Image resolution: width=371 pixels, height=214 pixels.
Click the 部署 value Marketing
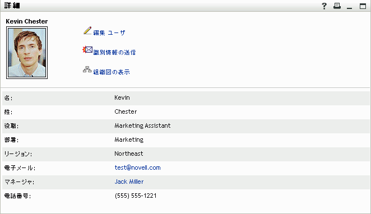click(129, 139)
